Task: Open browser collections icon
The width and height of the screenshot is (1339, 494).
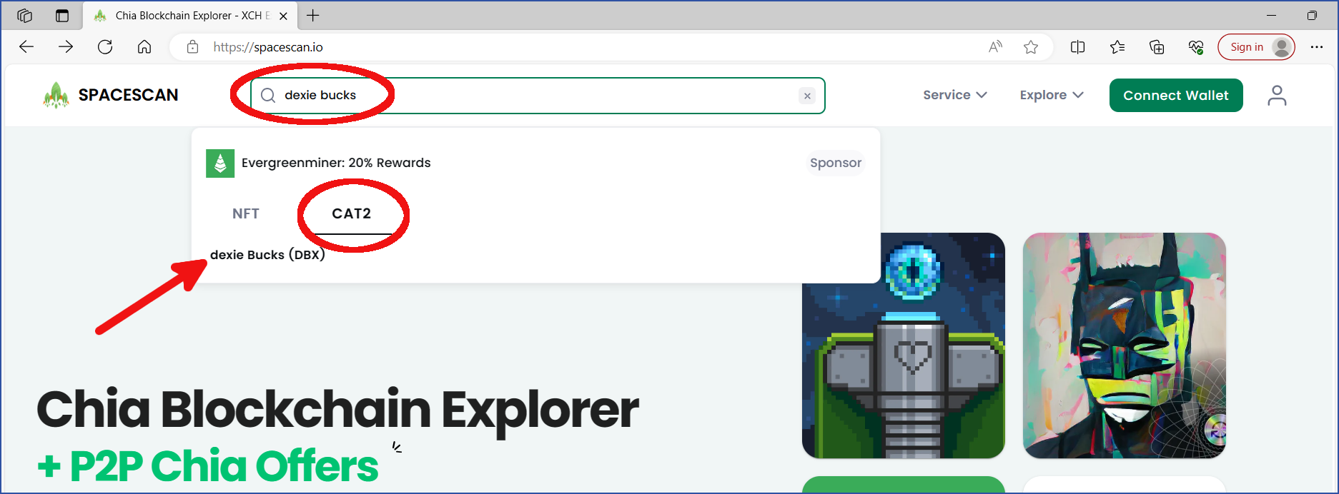Action: (x=1156, y=47)
